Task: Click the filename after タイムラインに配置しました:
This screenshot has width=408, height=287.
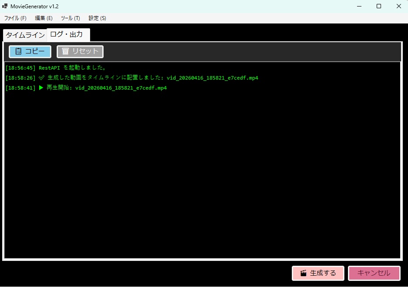Action: coord(212,78)
